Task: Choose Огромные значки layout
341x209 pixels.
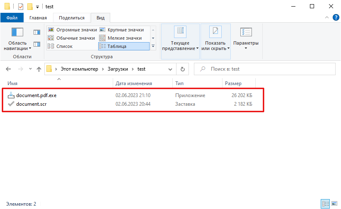Action: 72,30
